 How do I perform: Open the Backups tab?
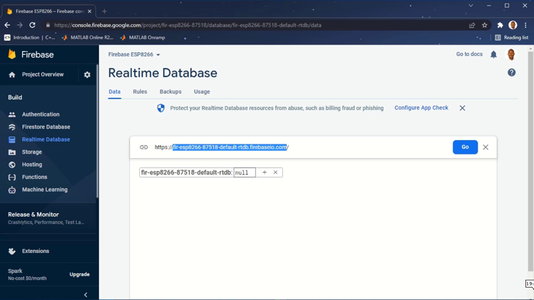coord(170,92)
